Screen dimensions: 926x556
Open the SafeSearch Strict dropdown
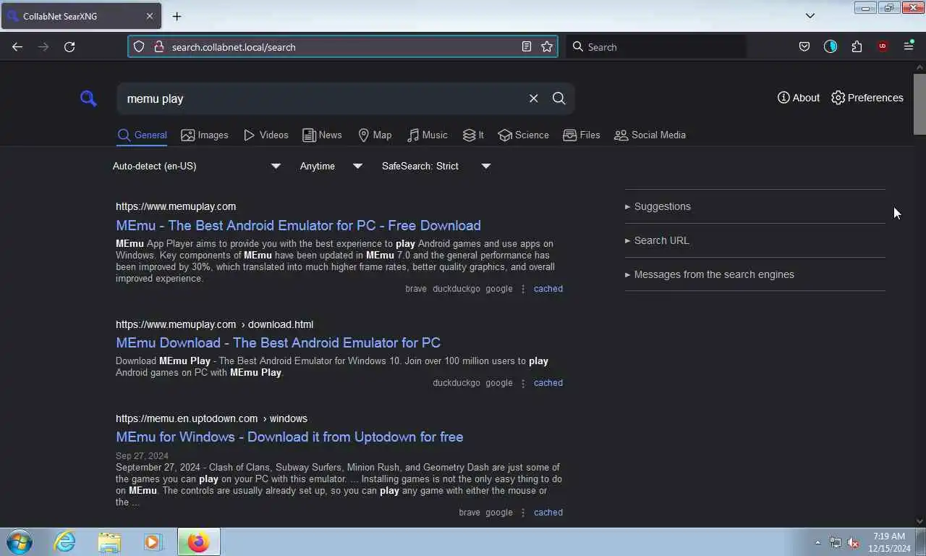436,166
